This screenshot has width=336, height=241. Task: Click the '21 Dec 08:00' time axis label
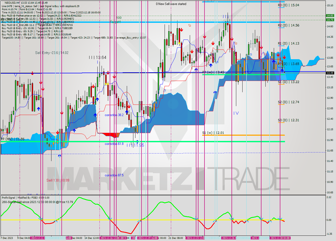(x=176, y=238)
